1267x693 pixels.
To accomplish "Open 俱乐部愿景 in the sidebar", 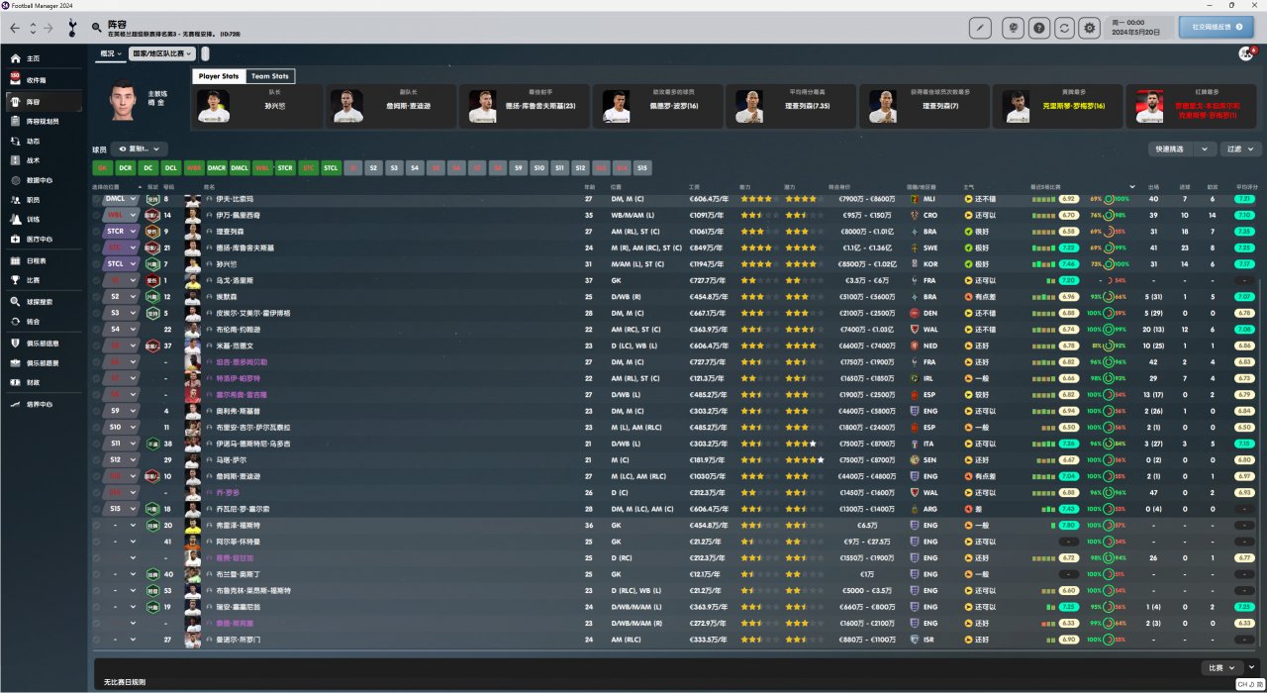I will (x=43, y=362).
